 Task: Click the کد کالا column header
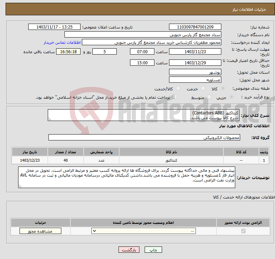tap(241, 152)
